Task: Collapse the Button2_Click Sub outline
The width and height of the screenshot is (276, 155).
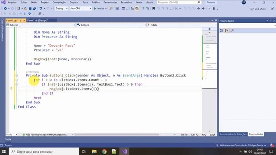Action: click(16, 76)
